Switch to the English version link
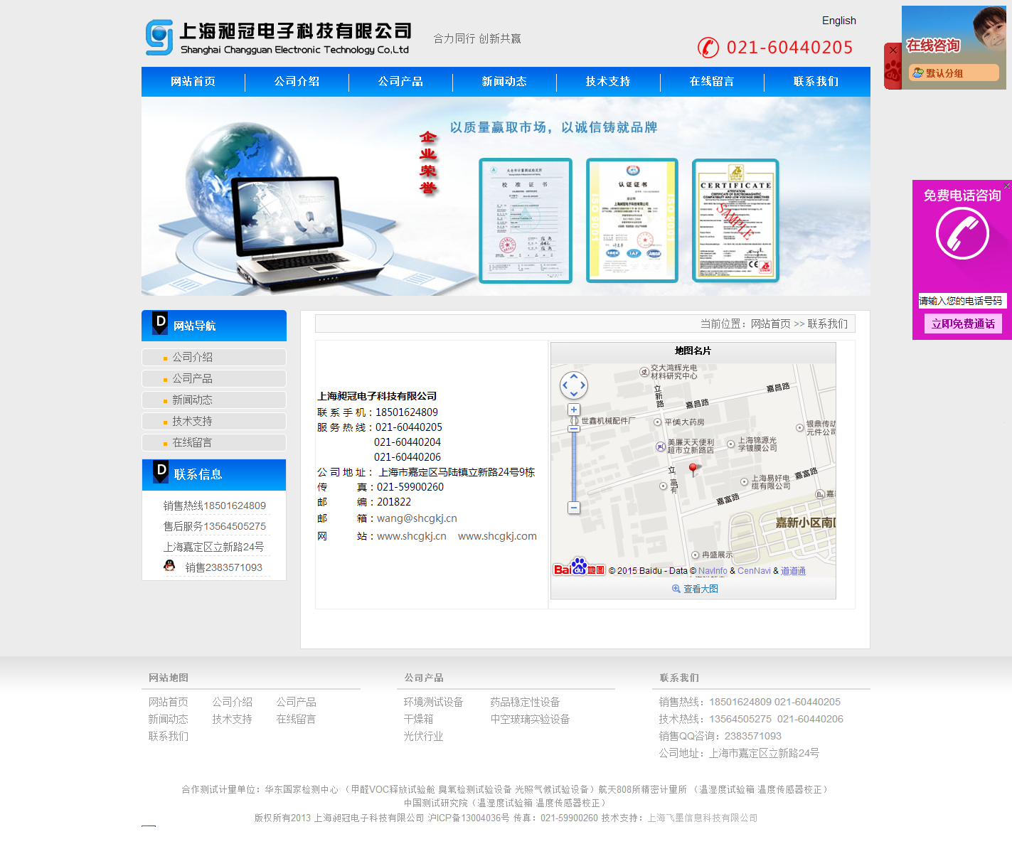 [x=838, y=21]
